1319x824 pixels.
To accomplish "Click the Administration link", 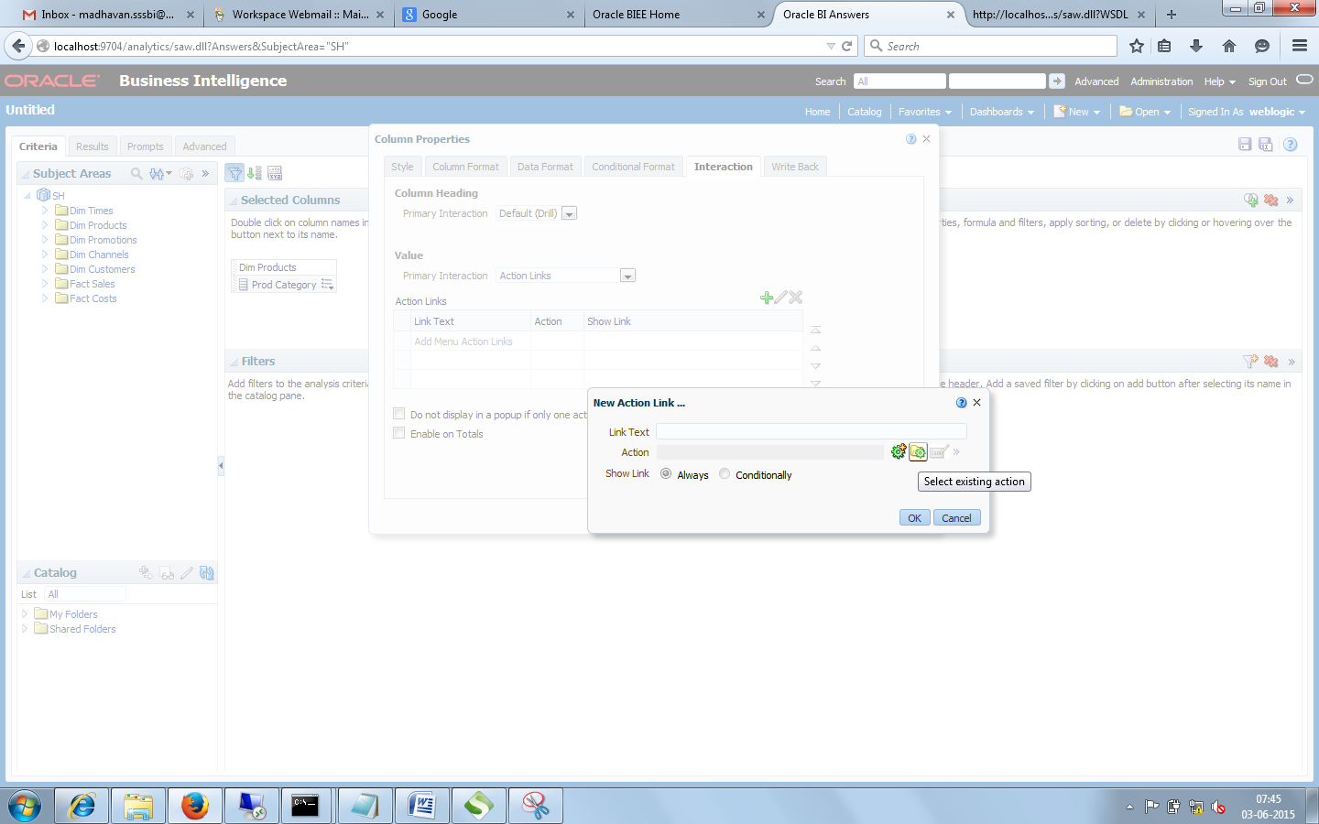I will (1161, 81).
